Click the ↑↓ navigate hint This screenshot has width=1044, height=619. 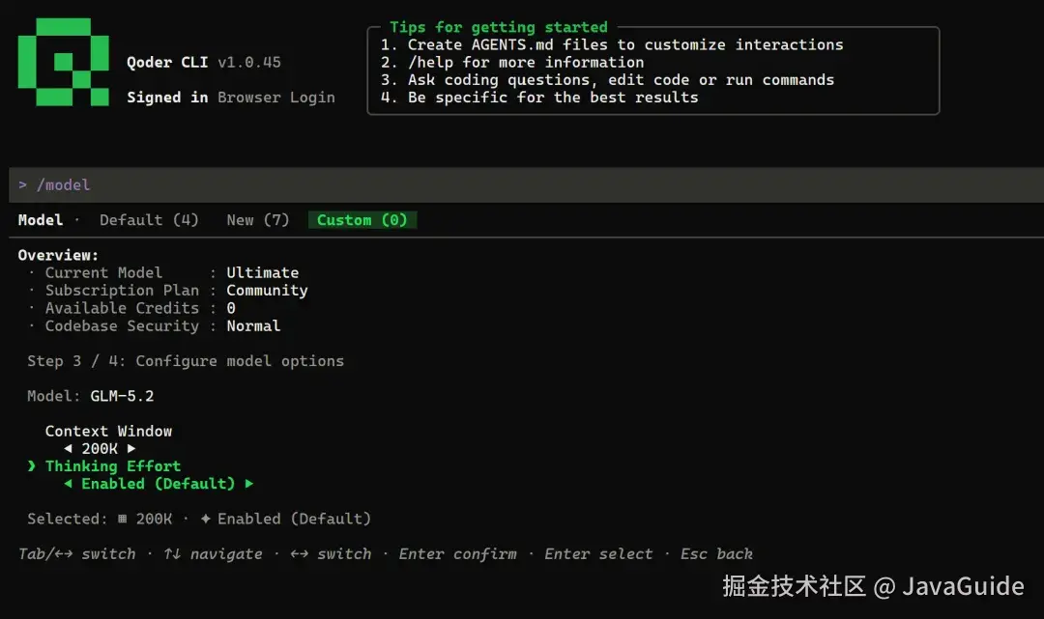(x=213, y=554)
